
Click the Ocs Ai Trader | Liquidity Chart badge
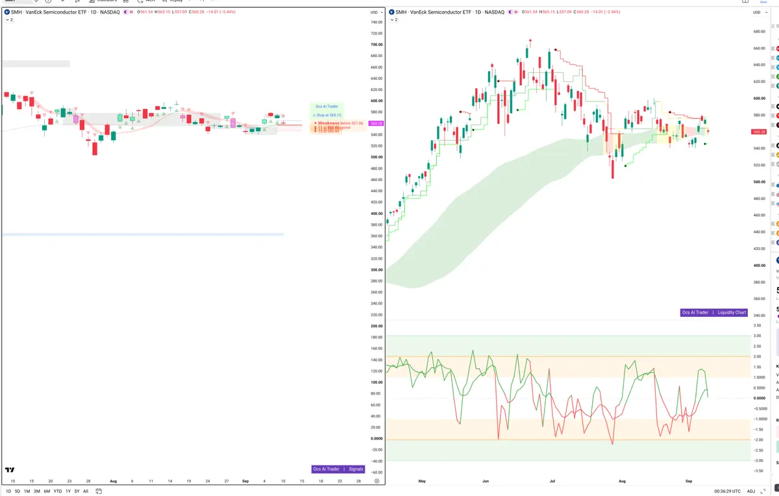coord(713,312)
